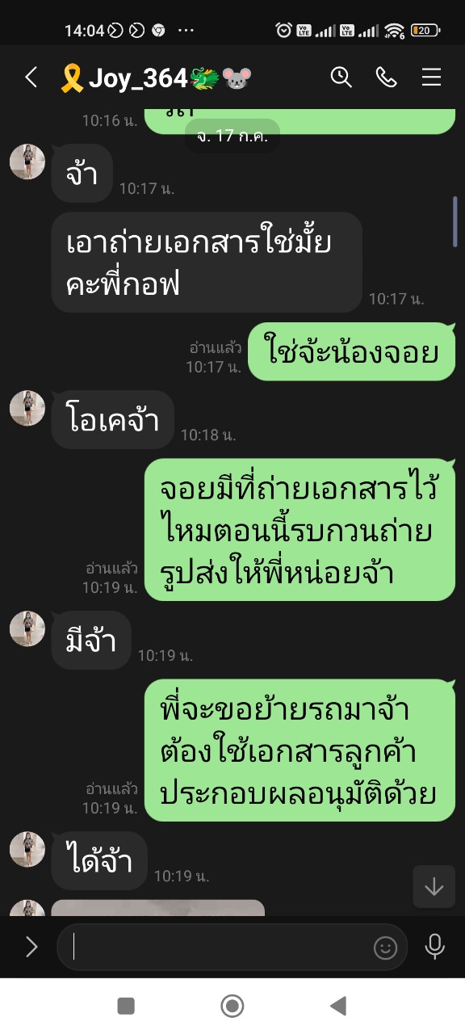Open Joy's avatar beside โอเคจ้า message
The height and width of the screenshot is (1034, 465).
(x=27, y=408)
